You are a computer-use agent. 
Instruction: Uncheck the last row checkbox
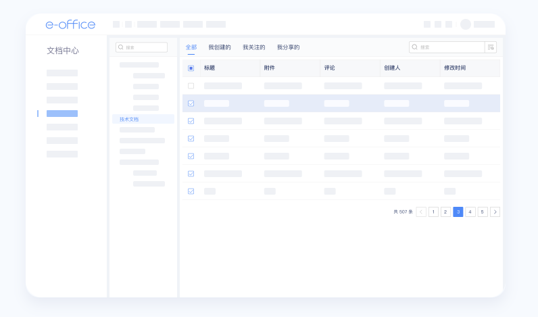click(x=191, y=191)
